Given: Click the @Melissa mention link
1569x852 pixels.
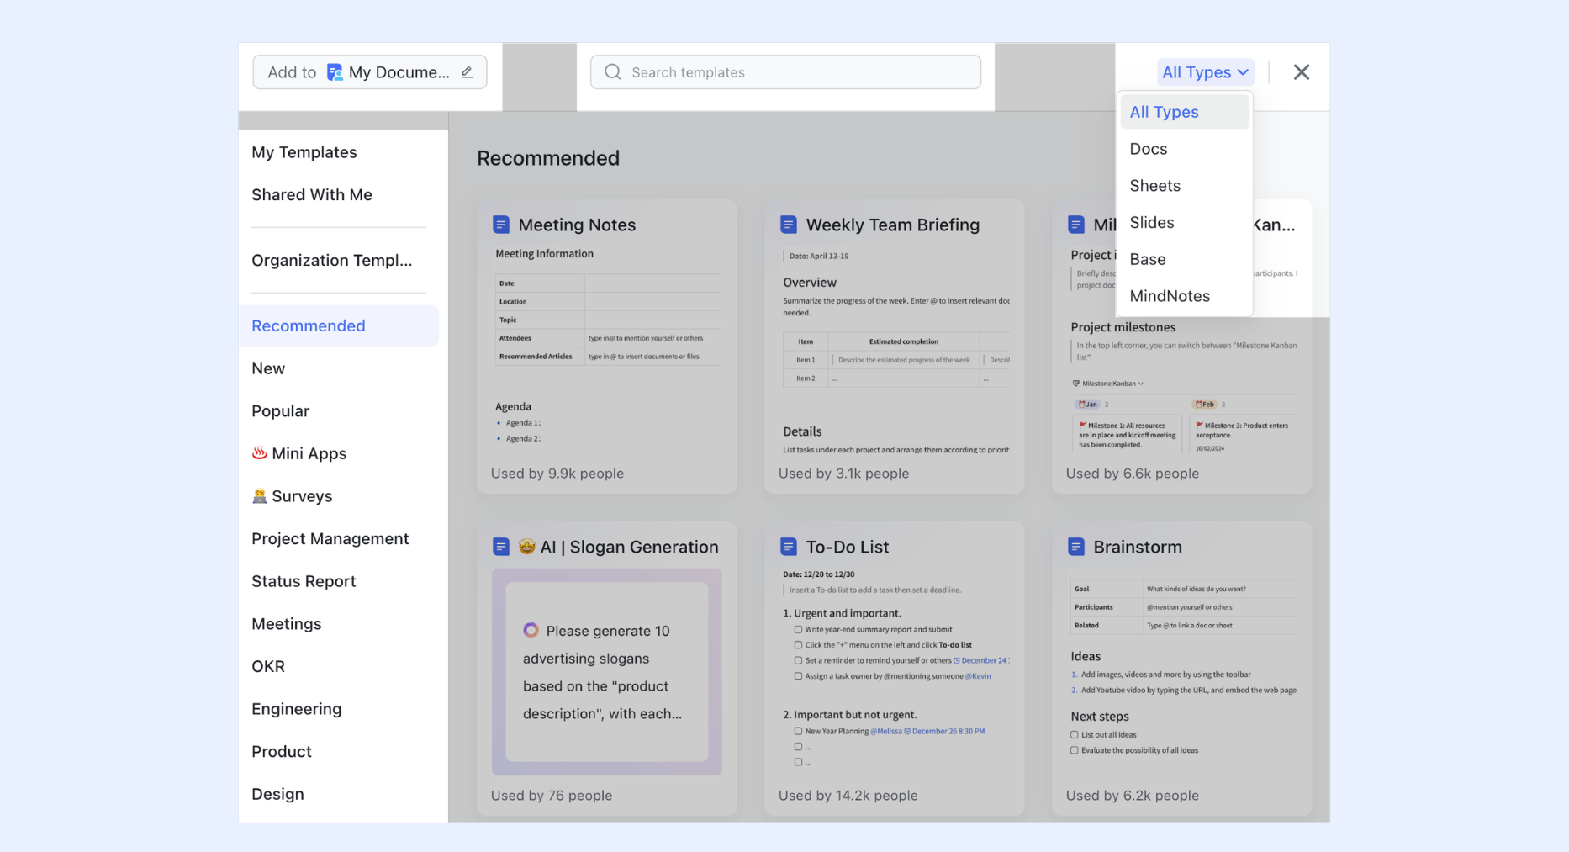Looking at the screenshot, I should [885, 731].
